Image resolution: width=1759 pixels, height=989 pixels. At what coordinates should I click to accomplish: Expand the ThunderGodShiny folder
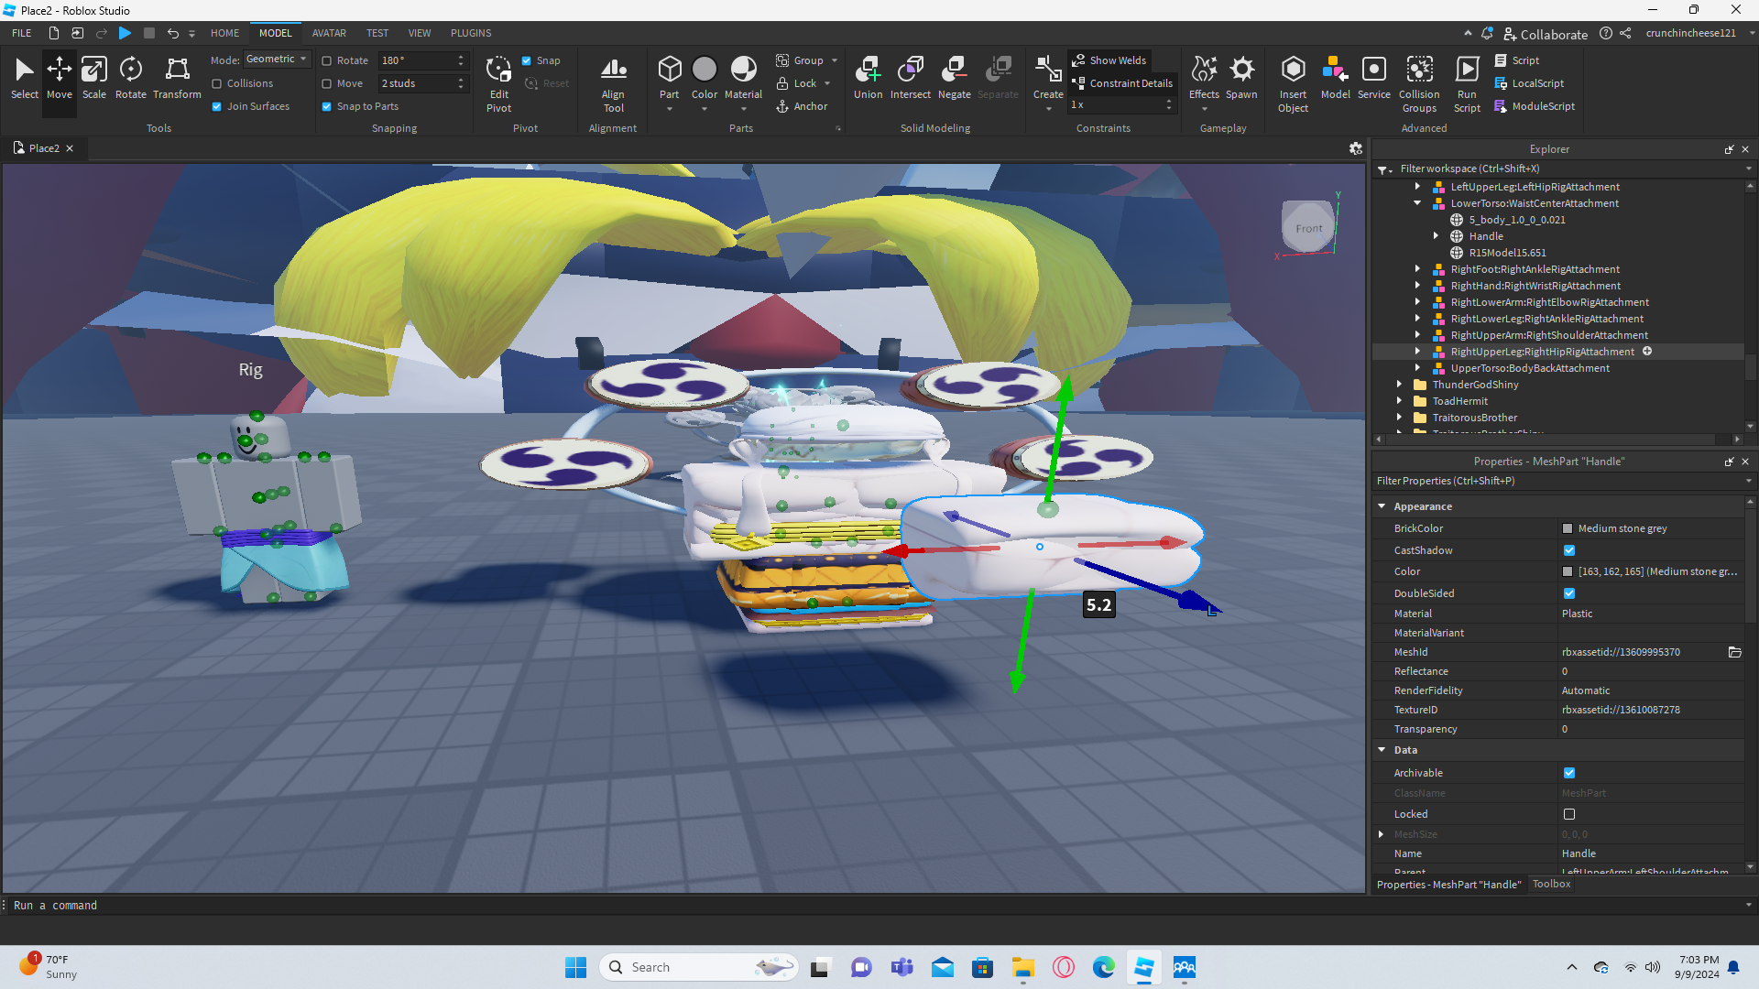(1399, 385)
